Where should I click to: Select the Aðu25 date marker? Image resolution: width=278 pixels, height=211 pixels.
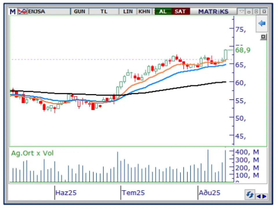(210, 193)
